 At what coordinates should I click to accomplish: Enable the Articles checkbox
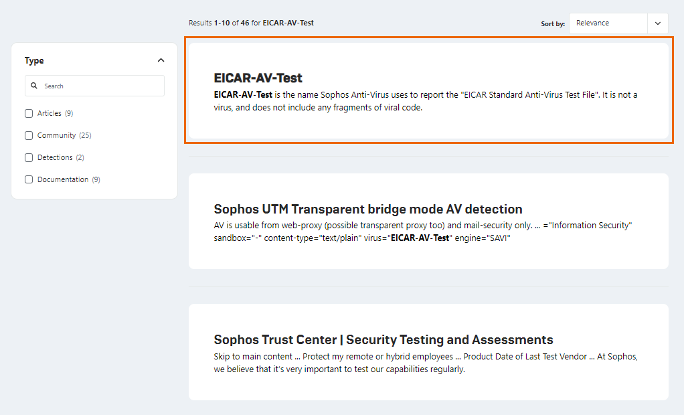click(x=29, y=113)
